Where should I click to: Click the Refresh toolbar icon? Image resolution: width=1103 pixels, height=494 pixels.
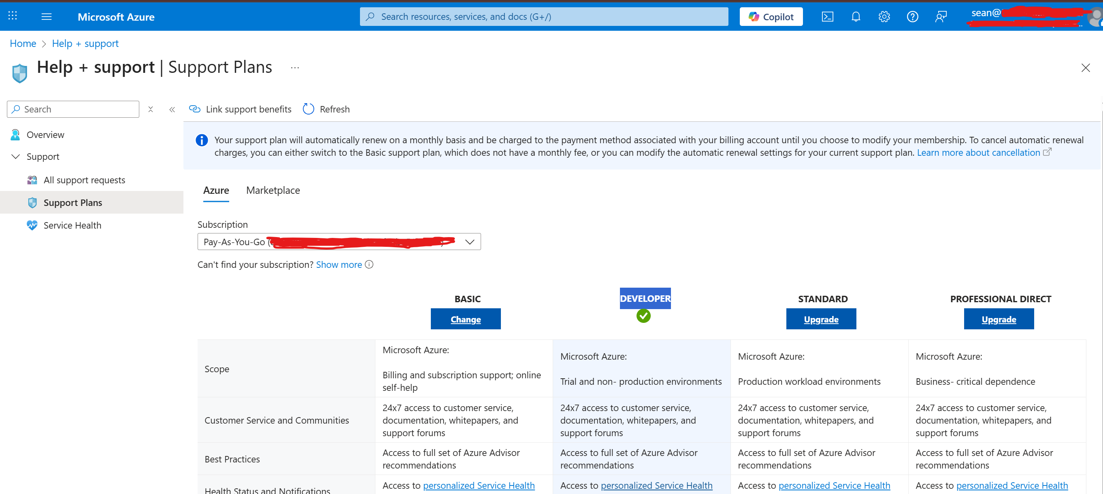(308, 109)
